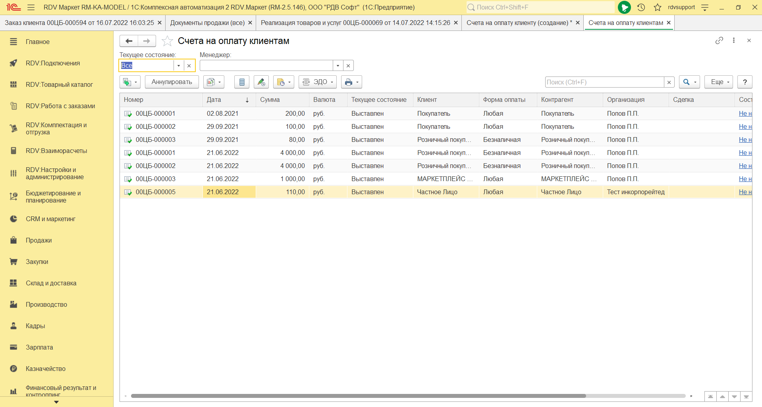The height and width of the screenshot is (407, 762).
Task: Click the Аннулировать button
Action: (172, 82)
